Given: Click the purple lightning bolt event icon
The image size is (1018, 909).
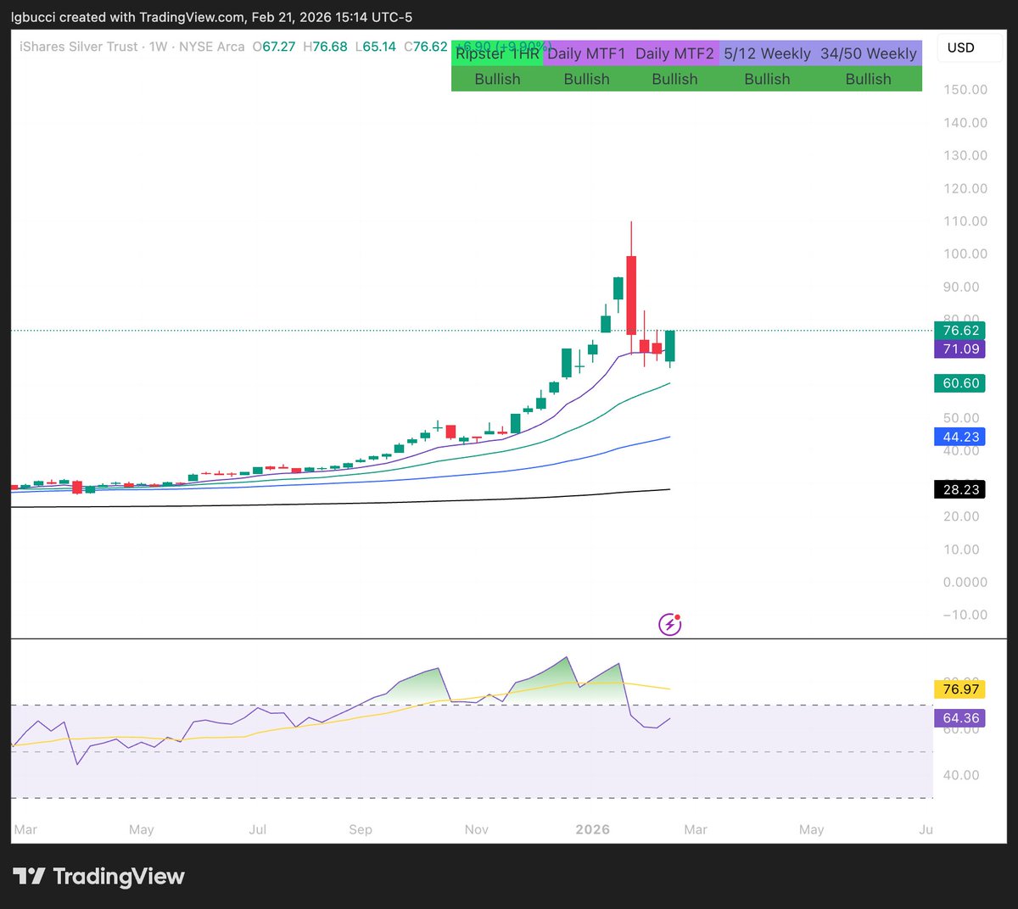Looking at the screenshot, I should click(x=670, y=625).
